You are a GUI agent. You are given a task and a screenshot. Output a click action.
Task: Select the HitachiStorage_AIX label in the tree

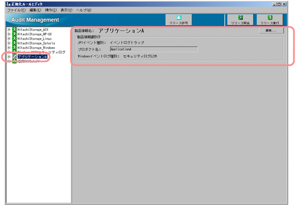[33, 30]
